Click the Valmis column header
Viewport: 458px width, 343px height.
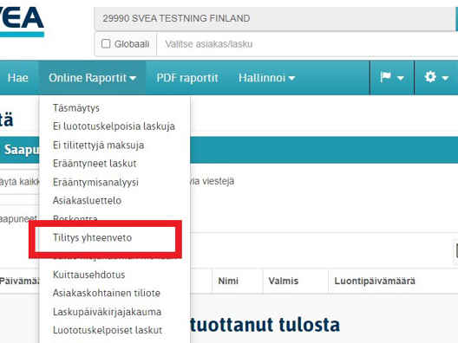(284, 281)
